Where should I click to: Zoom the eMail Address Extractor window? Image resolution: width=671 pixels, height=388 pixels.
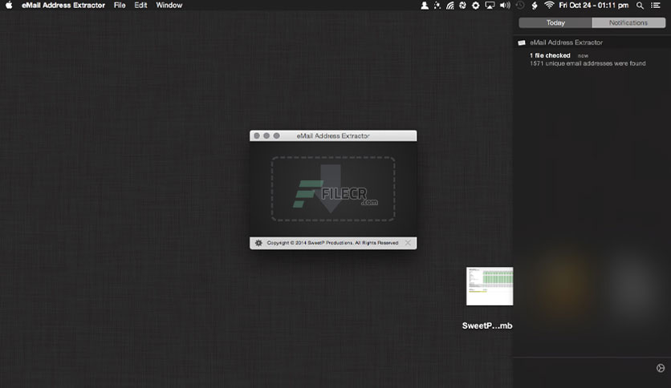pyautogui.click(x=276, y=135)
